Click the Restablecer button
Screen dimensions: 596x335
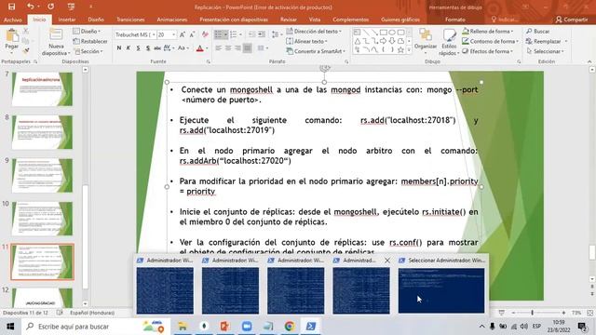coord(90,41)
